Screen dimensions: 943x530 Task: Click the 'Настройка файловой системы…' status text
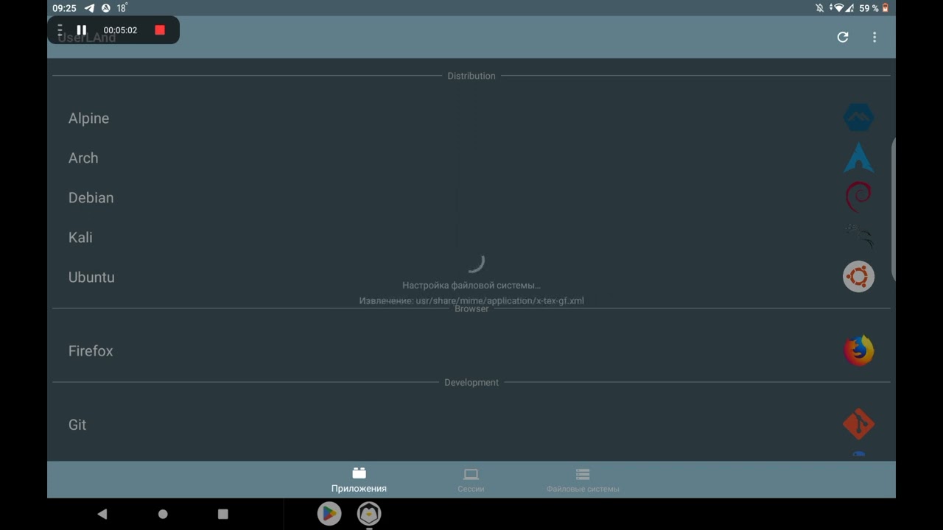(471, 285)
